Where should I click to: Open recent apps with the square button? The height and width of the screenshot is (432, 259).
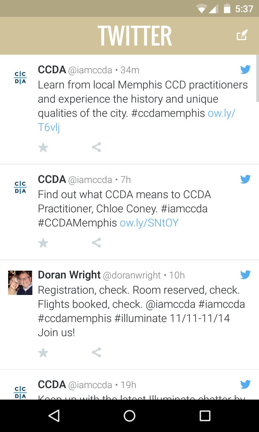(x=205, y=416)
